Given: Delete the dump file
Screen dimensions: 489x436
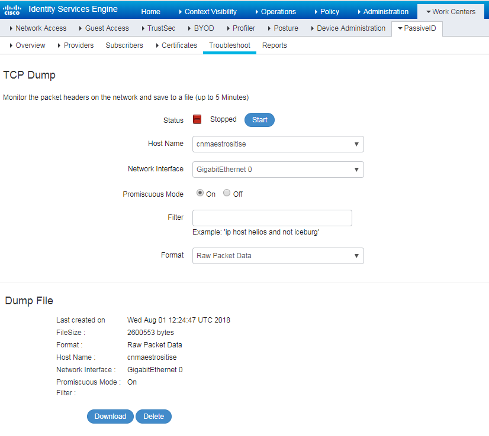Looking at the screenshot, I should 153,417.
